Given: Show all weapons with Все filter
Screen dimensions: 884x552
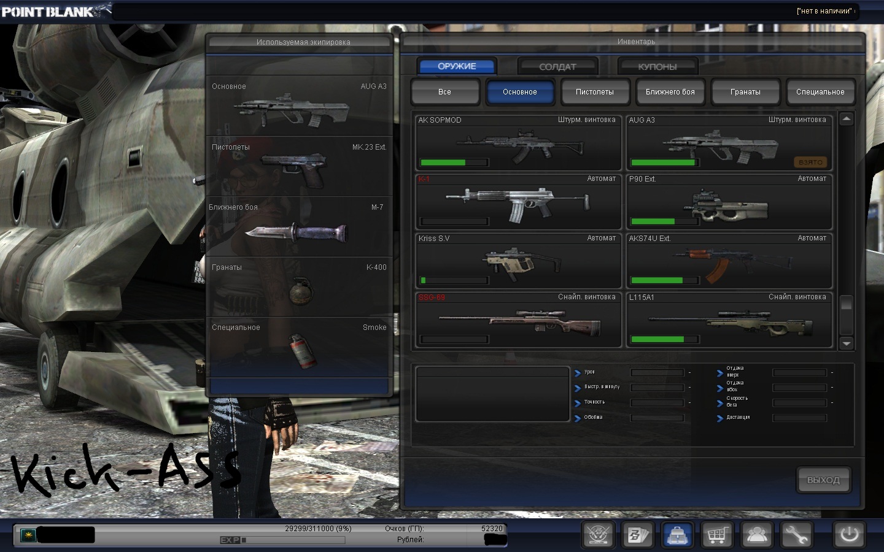Looking at the screenshot, I should click(x=444, y=92).
